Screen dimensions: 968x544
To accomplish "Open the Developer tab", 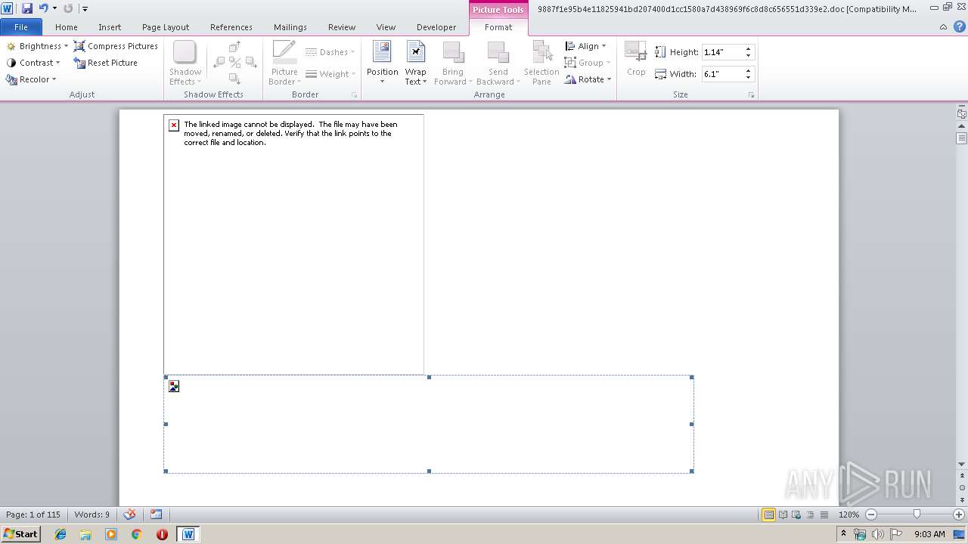I will [436, 27].
